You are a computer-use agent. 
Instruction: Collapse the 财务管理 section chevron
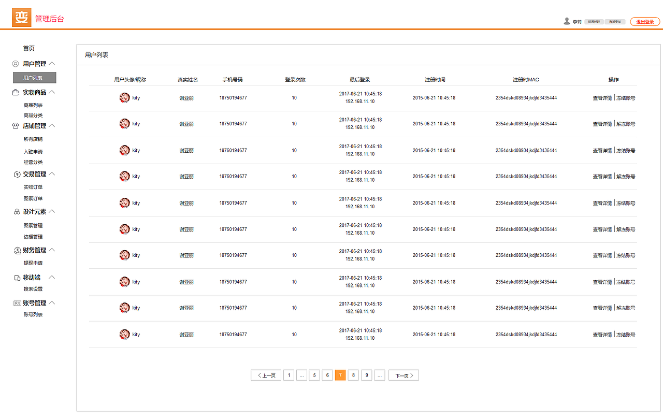52,250
